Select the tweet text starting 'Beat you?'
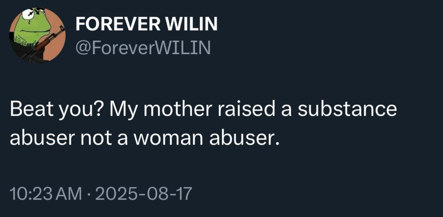 click(x=203, y=124)
